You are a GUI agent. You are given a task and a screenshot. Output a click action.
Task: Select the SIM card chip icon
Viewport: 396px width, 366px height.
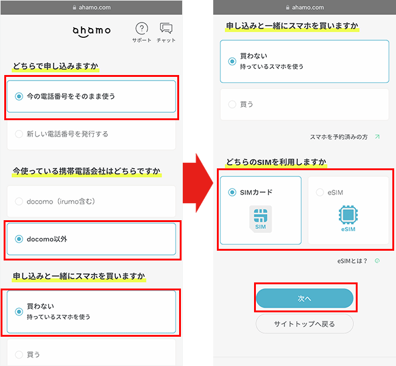click(x=260, y=219)
